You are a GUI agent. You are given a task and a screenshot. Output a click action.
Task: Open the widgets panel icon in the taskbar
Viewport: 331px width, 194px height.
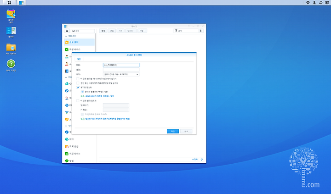(327, 3)
